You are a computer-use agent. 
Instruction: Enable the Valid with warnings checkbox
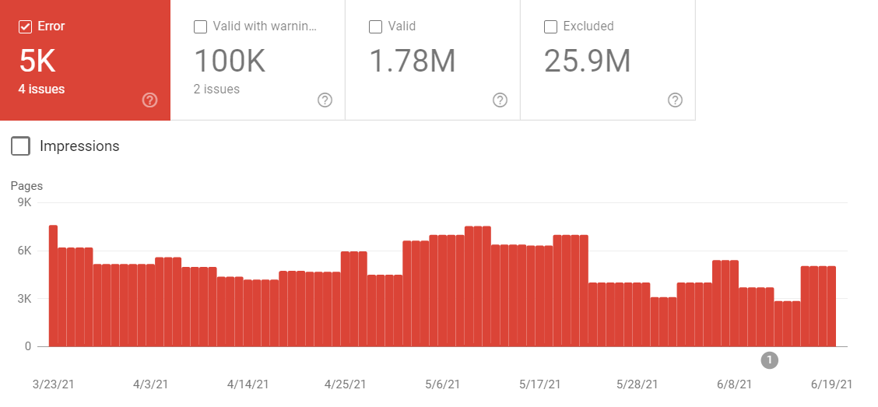[x=200, y=26]
